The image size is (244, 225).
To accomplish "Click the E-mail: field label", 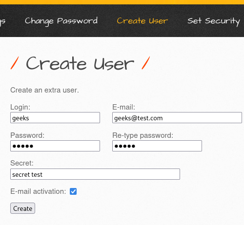I will coord(124,107).
